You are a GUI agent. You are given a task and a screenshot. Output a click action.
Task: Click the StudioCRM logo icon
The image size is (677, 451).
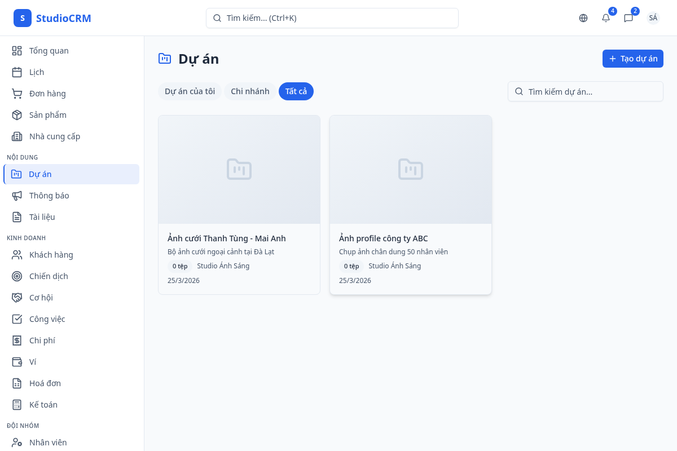pyautogui.click(x=23, y=18)
